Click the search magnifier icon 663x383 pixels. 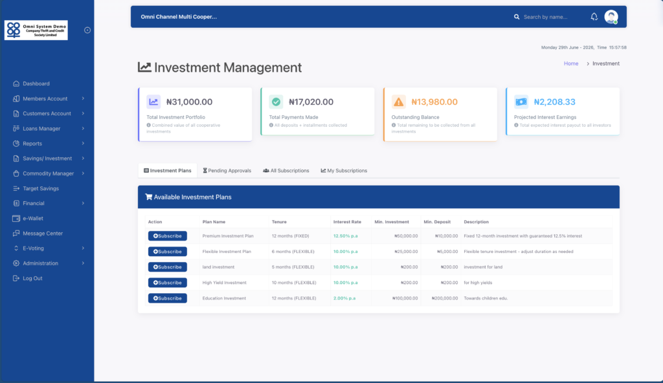[x=517, y=17]
